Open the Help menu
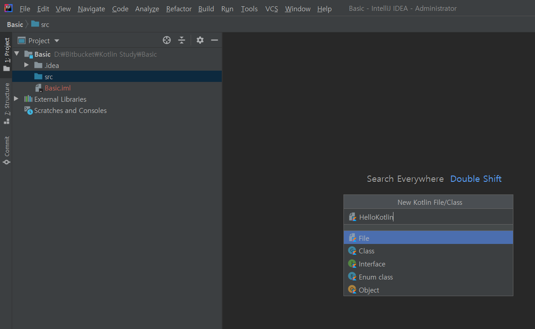Image resolution: width=535 pixels, height=329 pixels. (324, 9)
